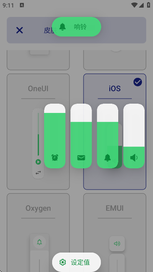Tap the bell outline icon in Oxygen preview
The width and height of the screenshot is (153, 272).
tap(39, 242)
